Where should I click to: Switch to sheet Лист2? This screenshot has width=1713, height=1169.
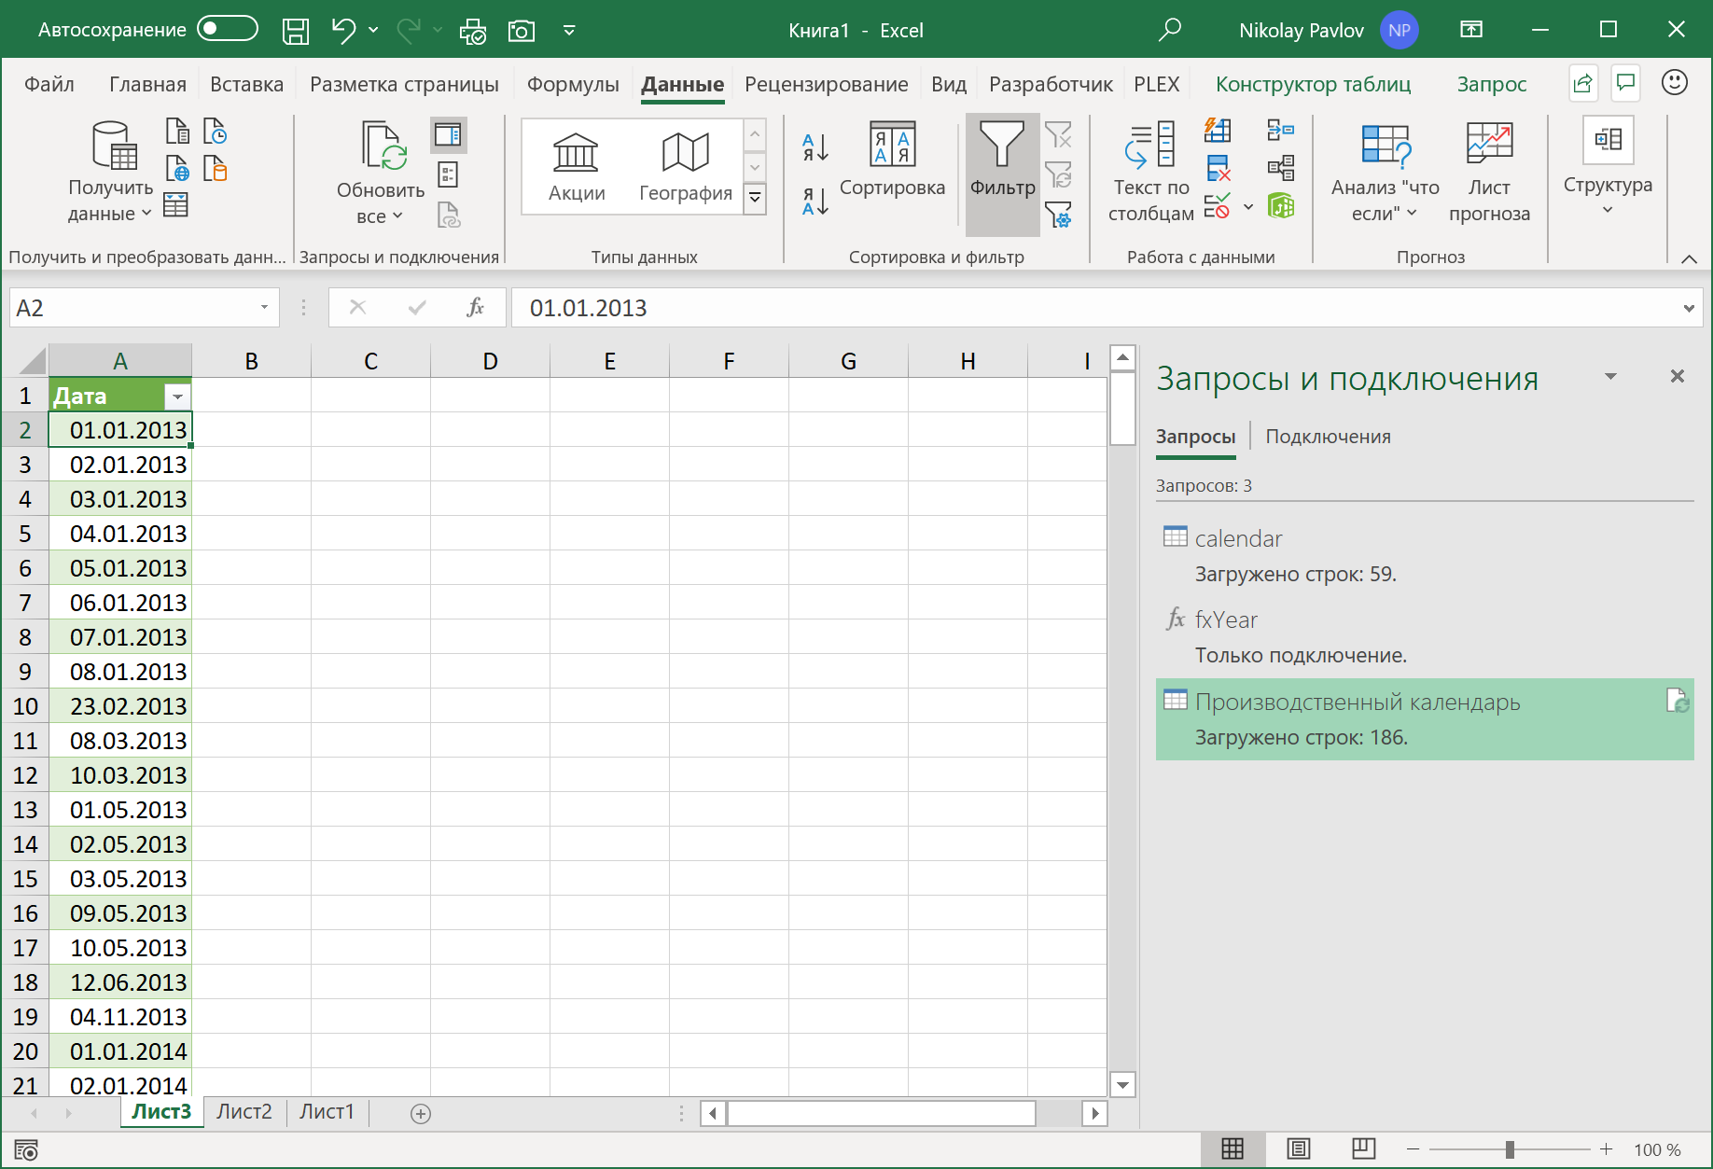point(244,1111)
